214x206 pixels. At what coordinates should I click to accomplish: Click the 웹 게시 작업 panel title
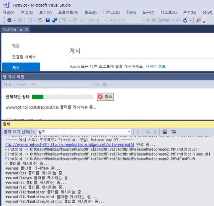tap(13, 77)
